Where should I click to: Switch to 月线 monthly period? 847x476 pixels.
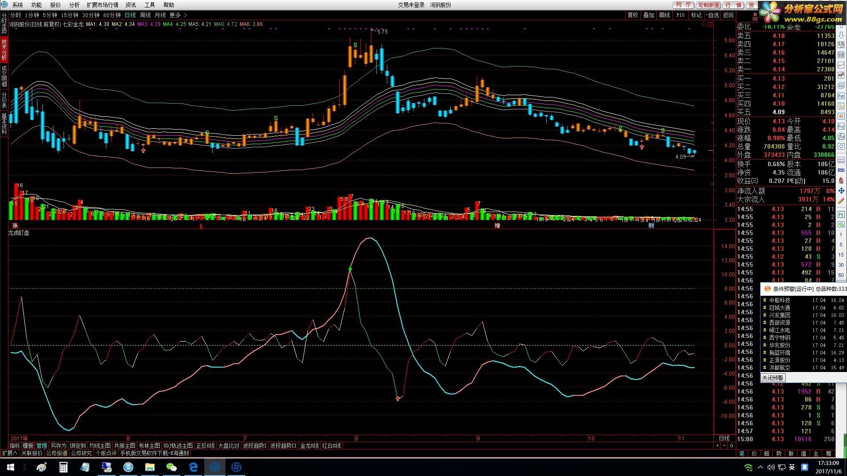pos(160,15)
